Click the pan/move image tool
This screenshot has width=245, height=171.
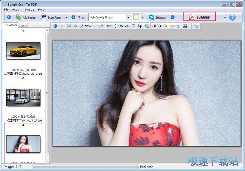[x=75, y=26]
